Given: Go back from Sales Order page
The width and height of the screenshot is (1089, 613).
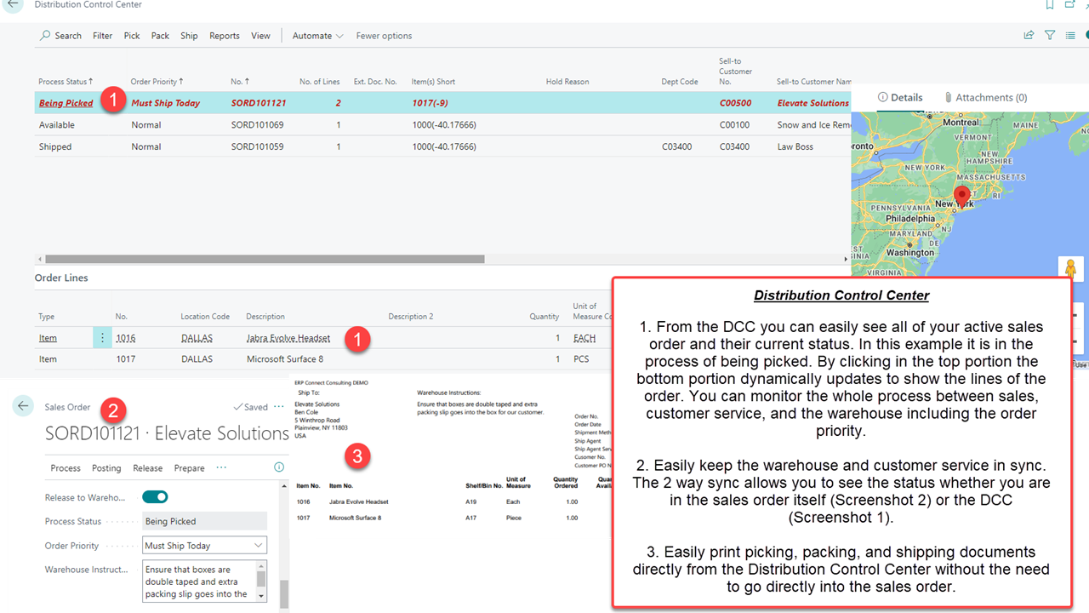Looking at the screenshot, I should pyautogui.click(x=23, y=406).
